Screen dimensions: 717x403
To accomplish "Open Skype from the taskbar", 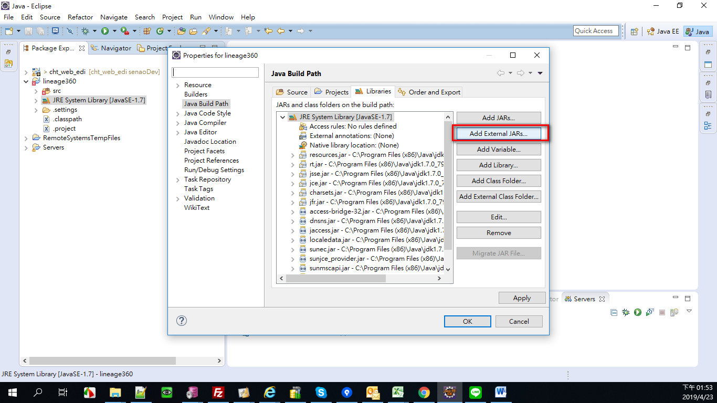I will tap(321, 392).
